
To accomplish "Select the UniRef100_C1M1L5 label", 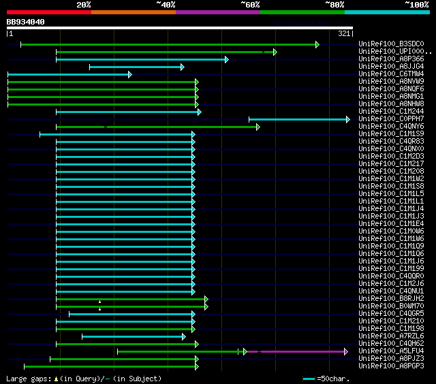I will (x=391, y=194).
